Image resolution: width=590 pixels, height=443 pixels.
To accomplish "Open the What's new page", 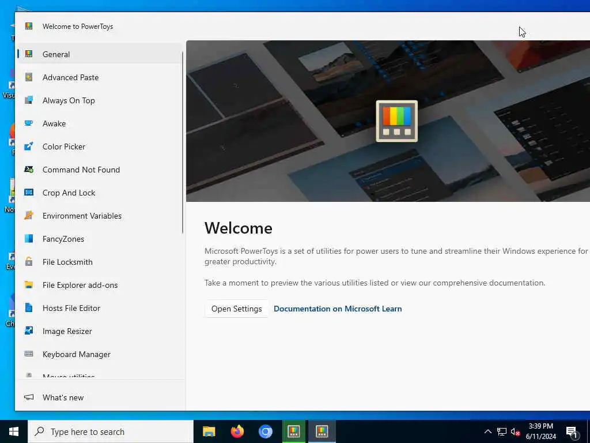I will pyautogui.click(x=100, y=397).
